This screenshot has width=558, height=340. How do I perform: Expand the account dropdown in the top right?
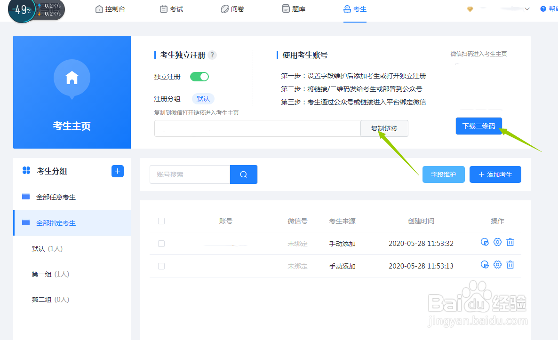[527, 8]
